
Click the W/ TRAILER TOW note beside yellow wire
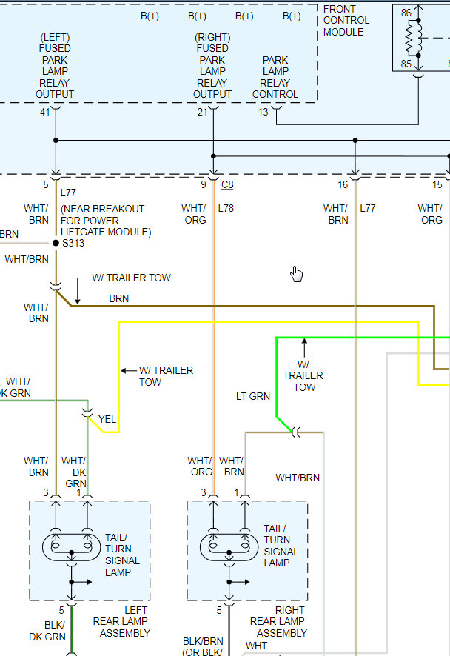(x=166, y=376)
